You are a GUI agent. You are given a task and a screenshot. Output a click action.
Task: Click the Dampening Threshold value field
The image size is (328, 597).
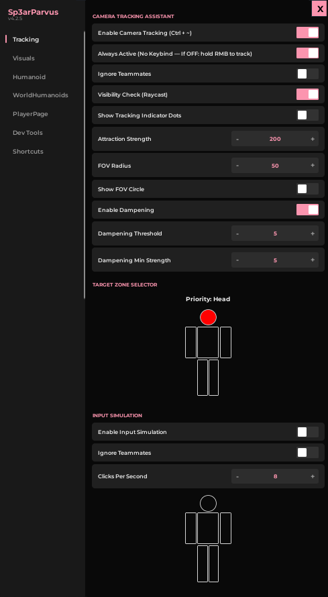click(275, 233)
